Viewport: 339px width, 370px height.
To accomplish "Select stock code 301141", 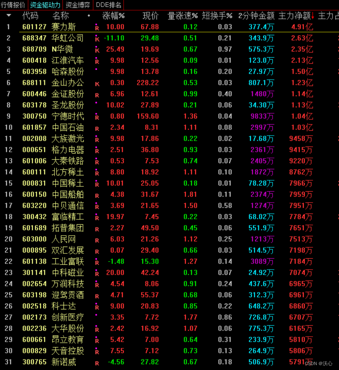I will [x=35, y=273].
